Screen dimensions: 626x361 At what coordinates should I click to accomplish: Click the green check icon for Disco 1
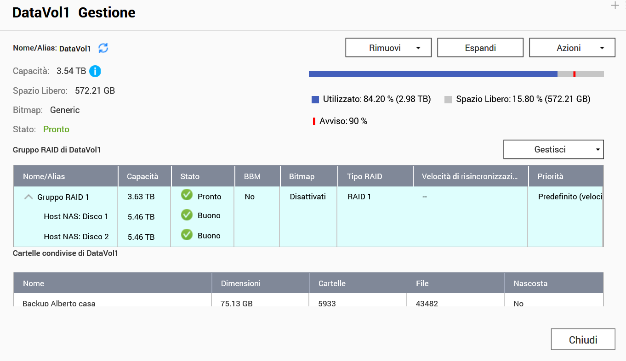tap(187, 215)
